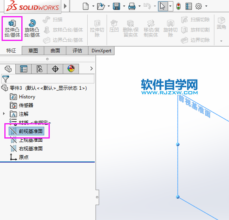Click the Revolved Boss/Base (旋转凸台/基体) tool
This screenshot has width=229, height=220.
32,29
